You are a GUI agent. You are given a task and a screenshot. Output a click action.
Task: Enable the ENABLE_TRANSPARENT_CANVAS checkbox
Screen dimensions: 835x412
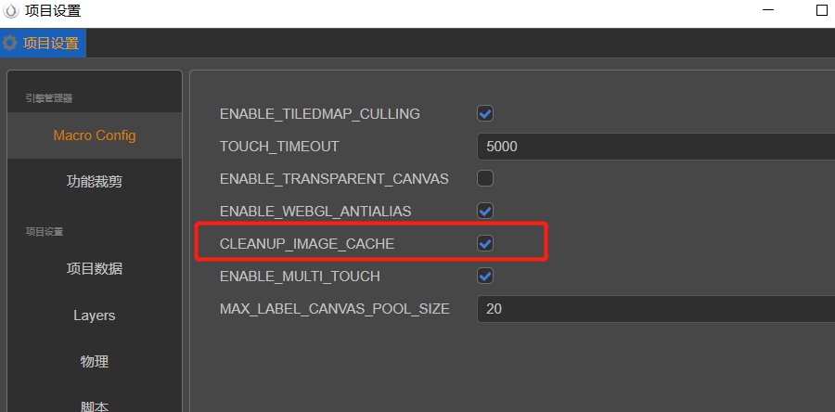(485, 178)
